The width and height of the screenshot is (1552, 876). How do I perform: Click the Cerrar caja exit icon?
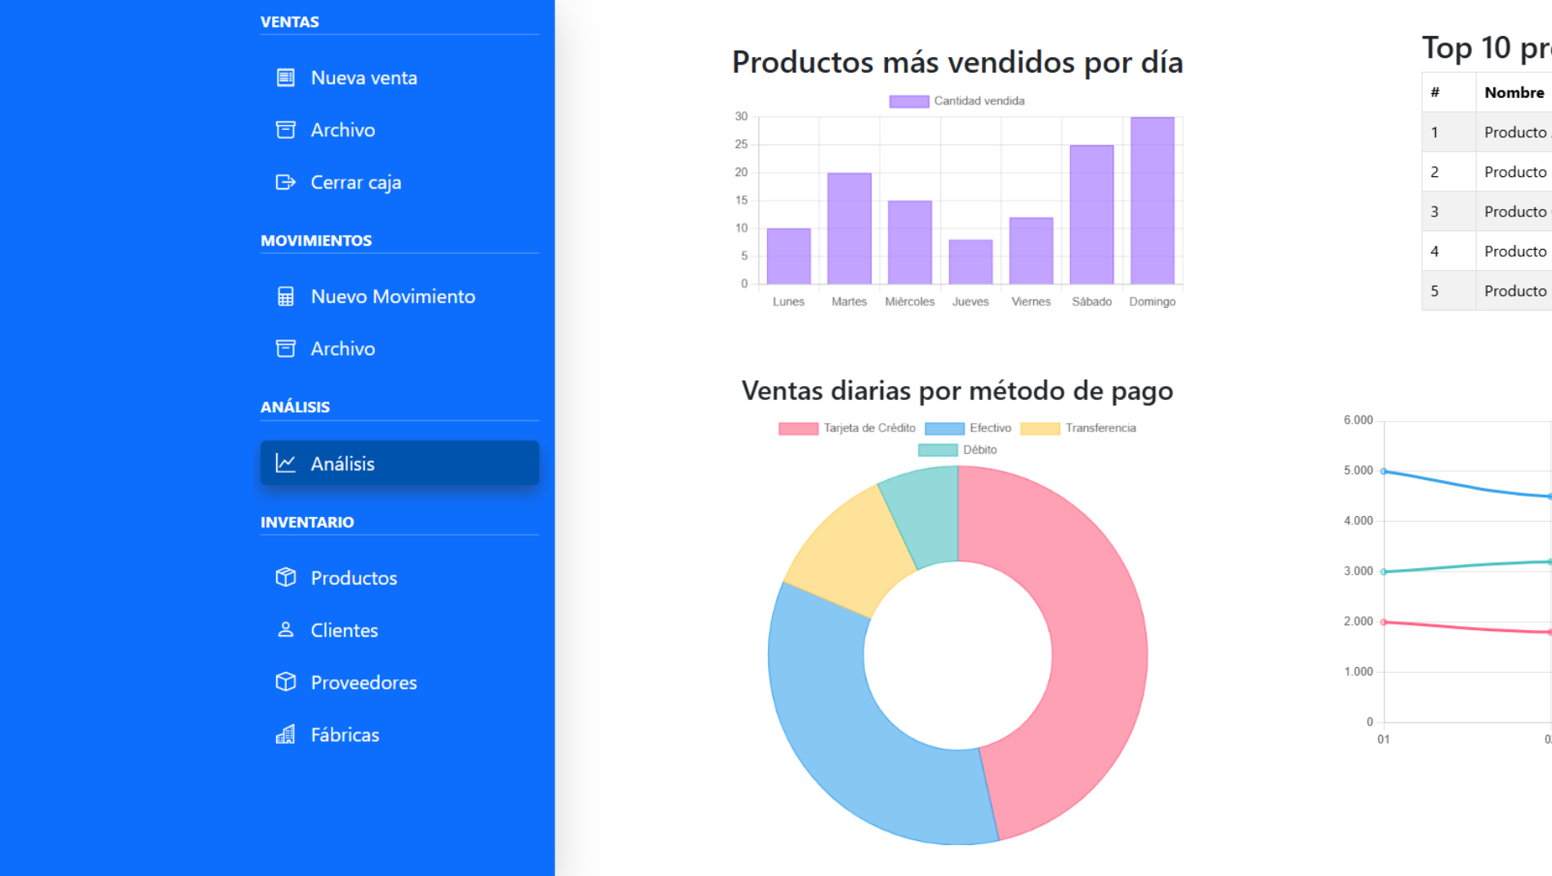(285, 182)
